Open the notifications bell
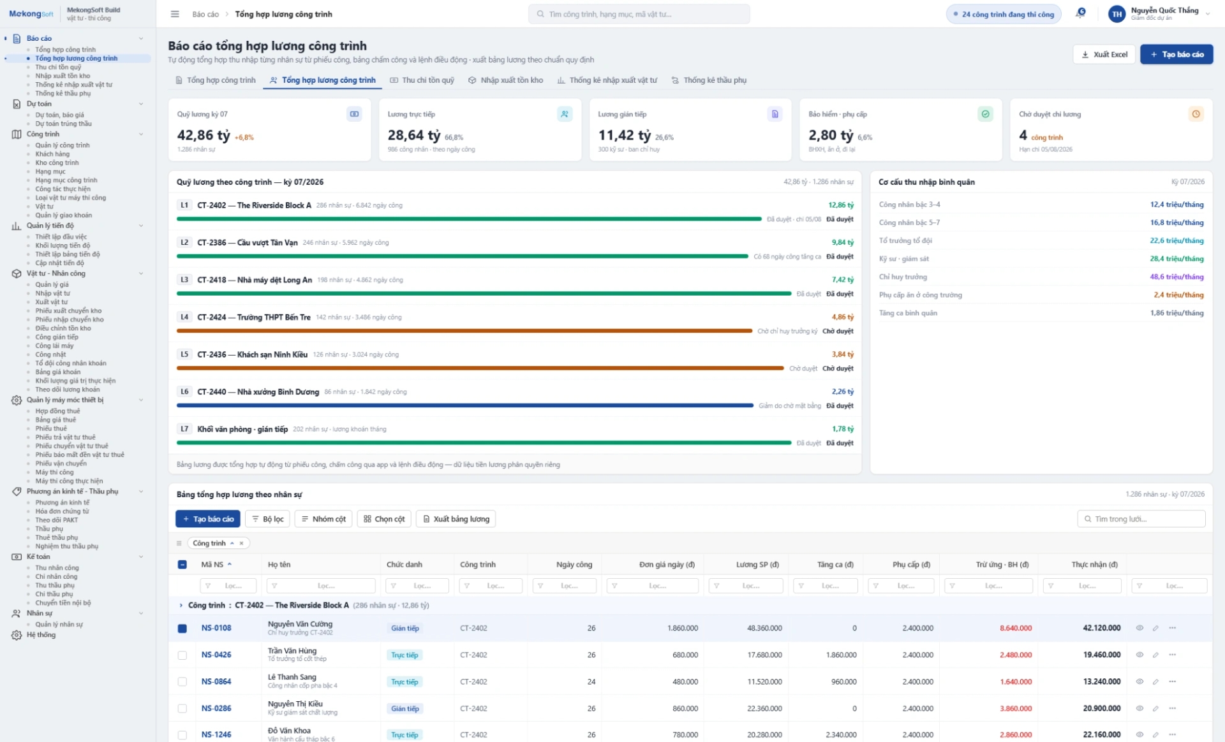This screenshot has width=1225, height=742. [x=1080, y=13]
